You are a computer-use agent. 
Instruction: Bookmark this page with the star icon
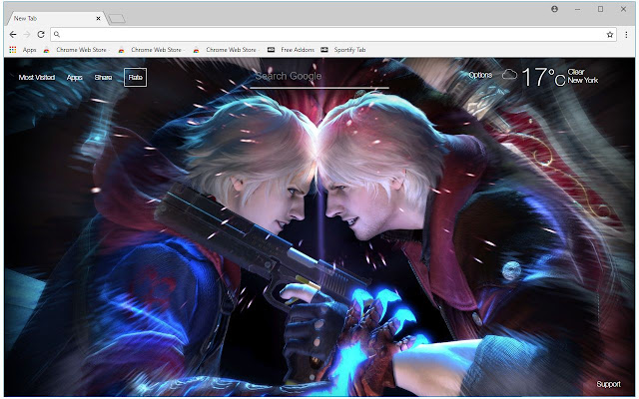pyautogui.click(x=610, y=35)
